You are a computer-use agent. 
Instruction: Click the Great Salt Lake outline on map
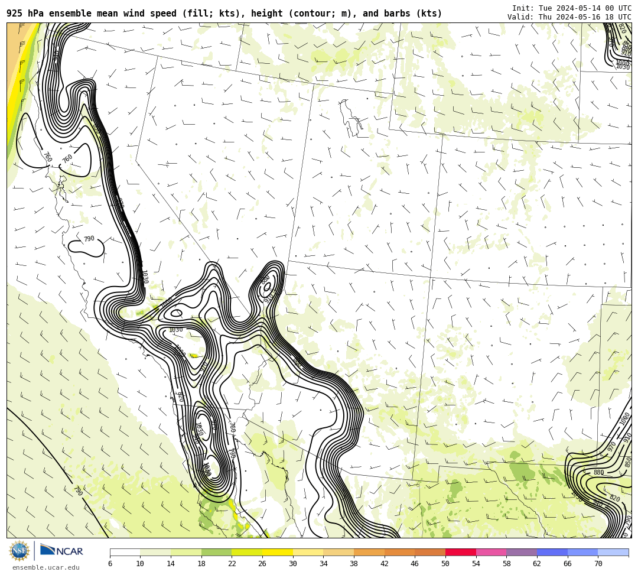pyautogui.click(x=350, y=117)
